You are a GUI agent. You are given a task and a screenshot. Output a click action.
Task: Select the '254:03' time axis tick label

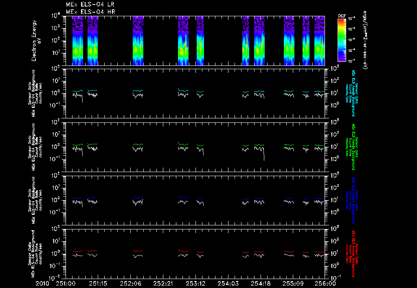tap(228, 284)
